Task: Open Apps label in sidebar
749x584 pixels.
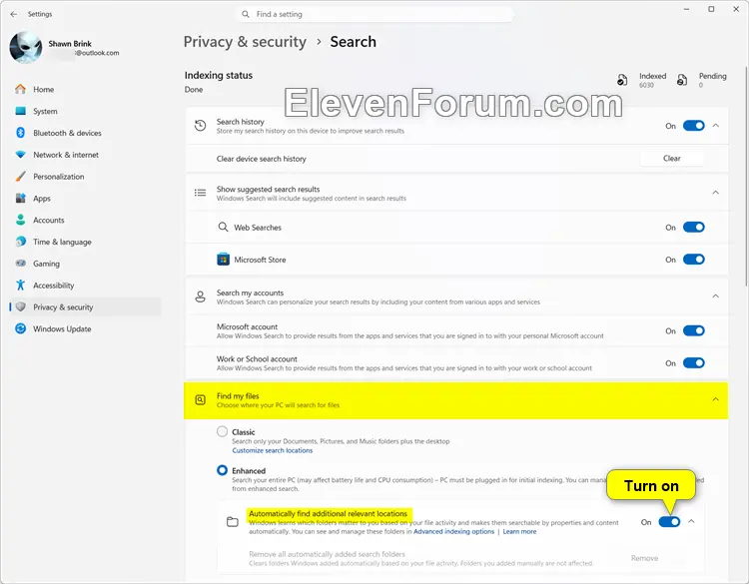Action: click(42, 199)
